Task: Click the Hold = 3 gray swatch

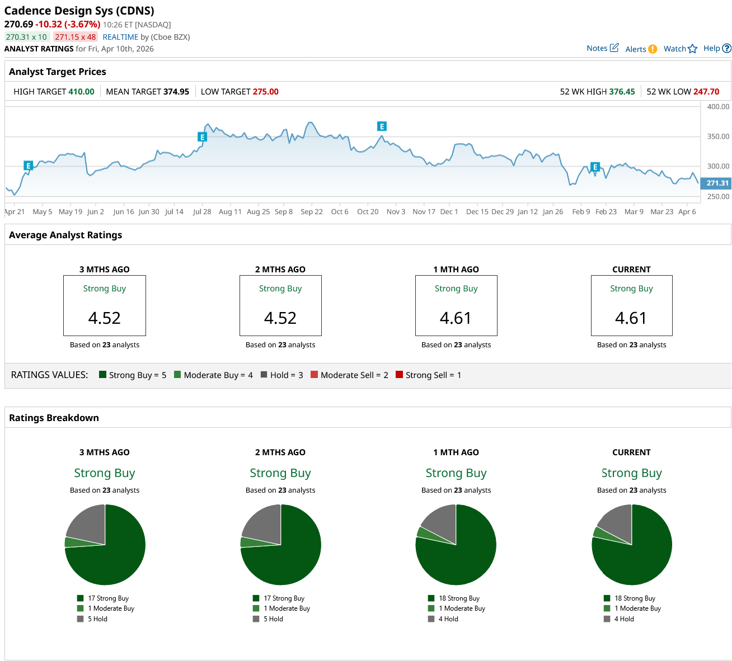Action: (264, 375)
